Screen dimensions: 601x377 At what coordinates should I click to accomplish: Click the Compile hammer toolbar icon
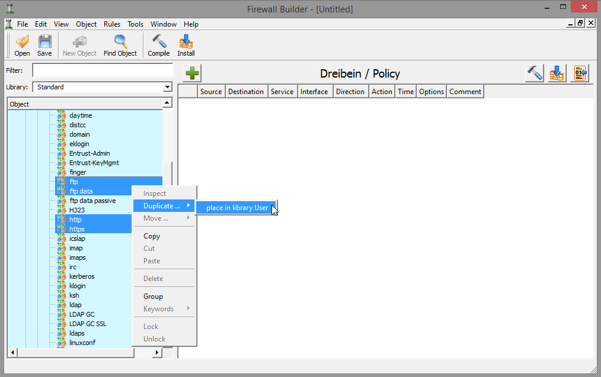159,45
